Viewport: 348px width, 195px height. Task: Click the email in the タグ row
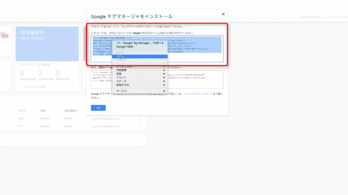point(105,126)
